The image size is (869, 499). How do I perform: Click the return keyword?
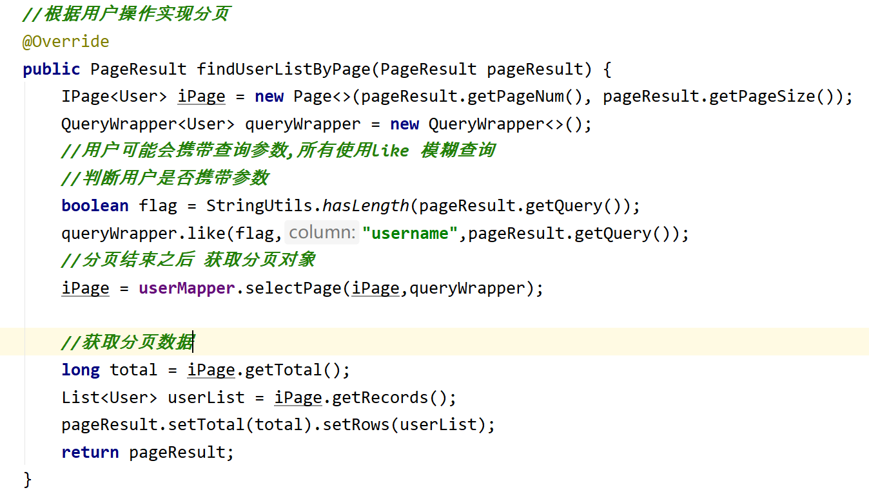[90, 453]
